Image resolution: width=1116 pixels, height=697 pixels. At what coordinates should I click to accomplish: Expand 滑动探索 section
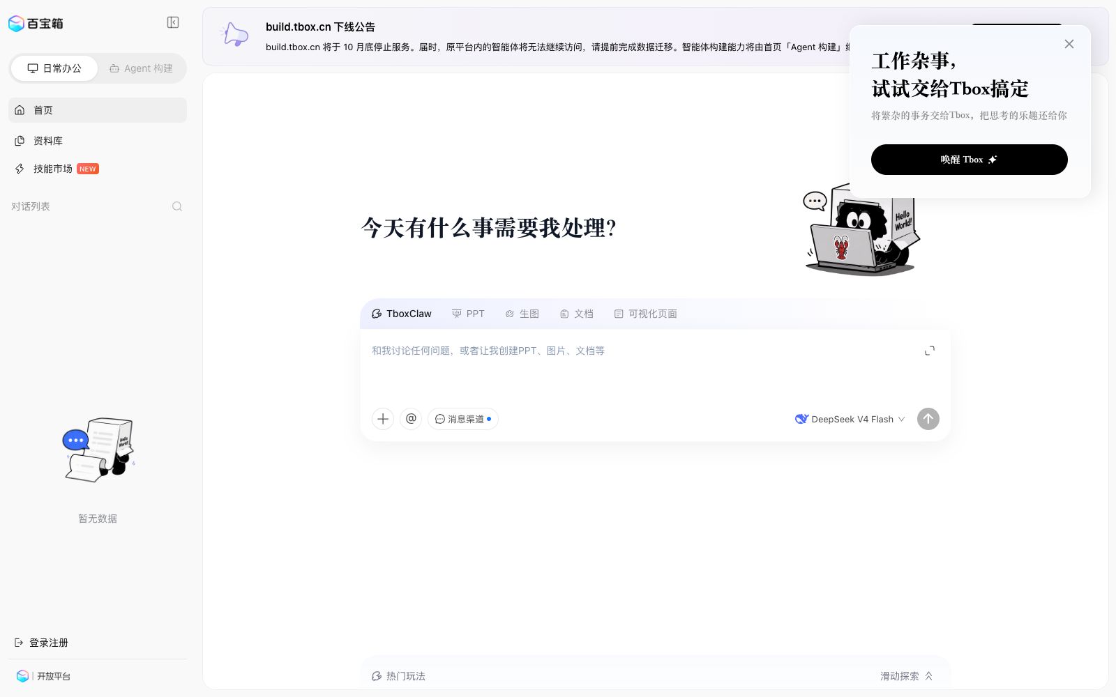point(906,676)
